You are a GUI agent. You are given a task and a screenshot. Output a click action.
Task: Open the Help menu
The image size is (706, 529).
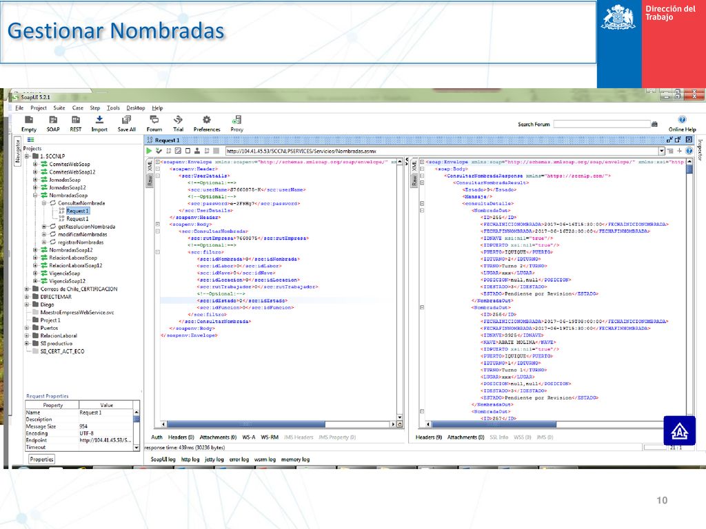157,108
